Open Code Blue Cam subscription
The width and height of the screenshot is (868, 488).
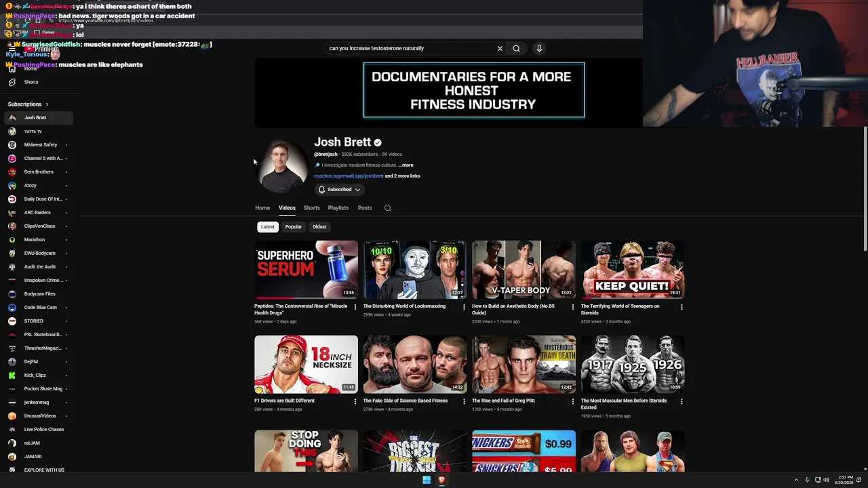[38, 308]
